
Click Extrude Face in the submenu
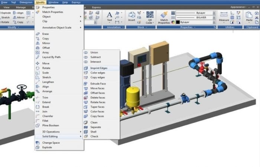click(98, 84)
